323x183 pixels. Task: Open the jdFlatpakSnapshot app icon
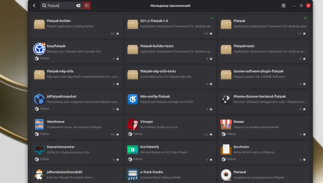click(x=39, y=99)
